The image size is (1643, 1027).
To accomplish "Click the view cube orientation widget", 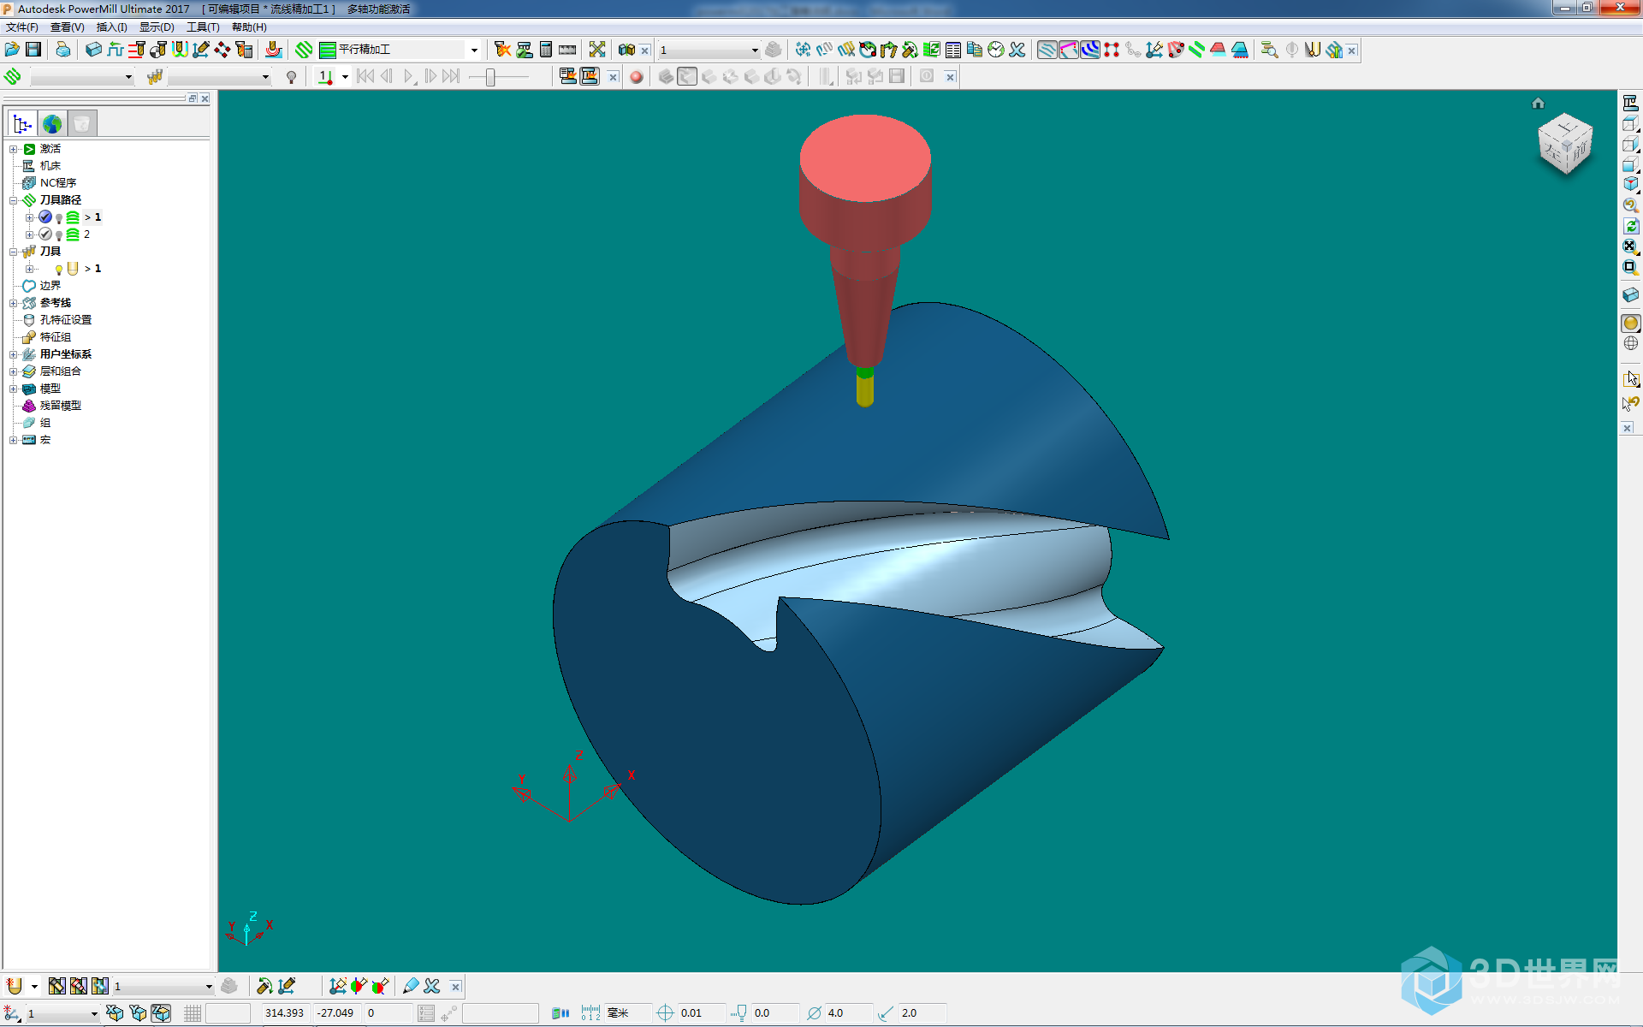I will pos(1565,144).
